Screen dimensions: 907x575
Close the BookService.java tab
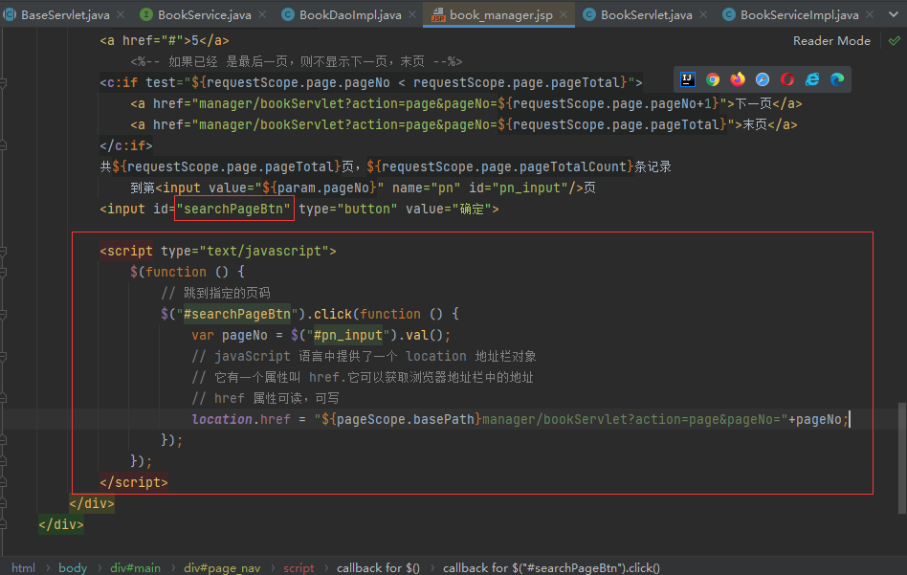tap(262, 14)
